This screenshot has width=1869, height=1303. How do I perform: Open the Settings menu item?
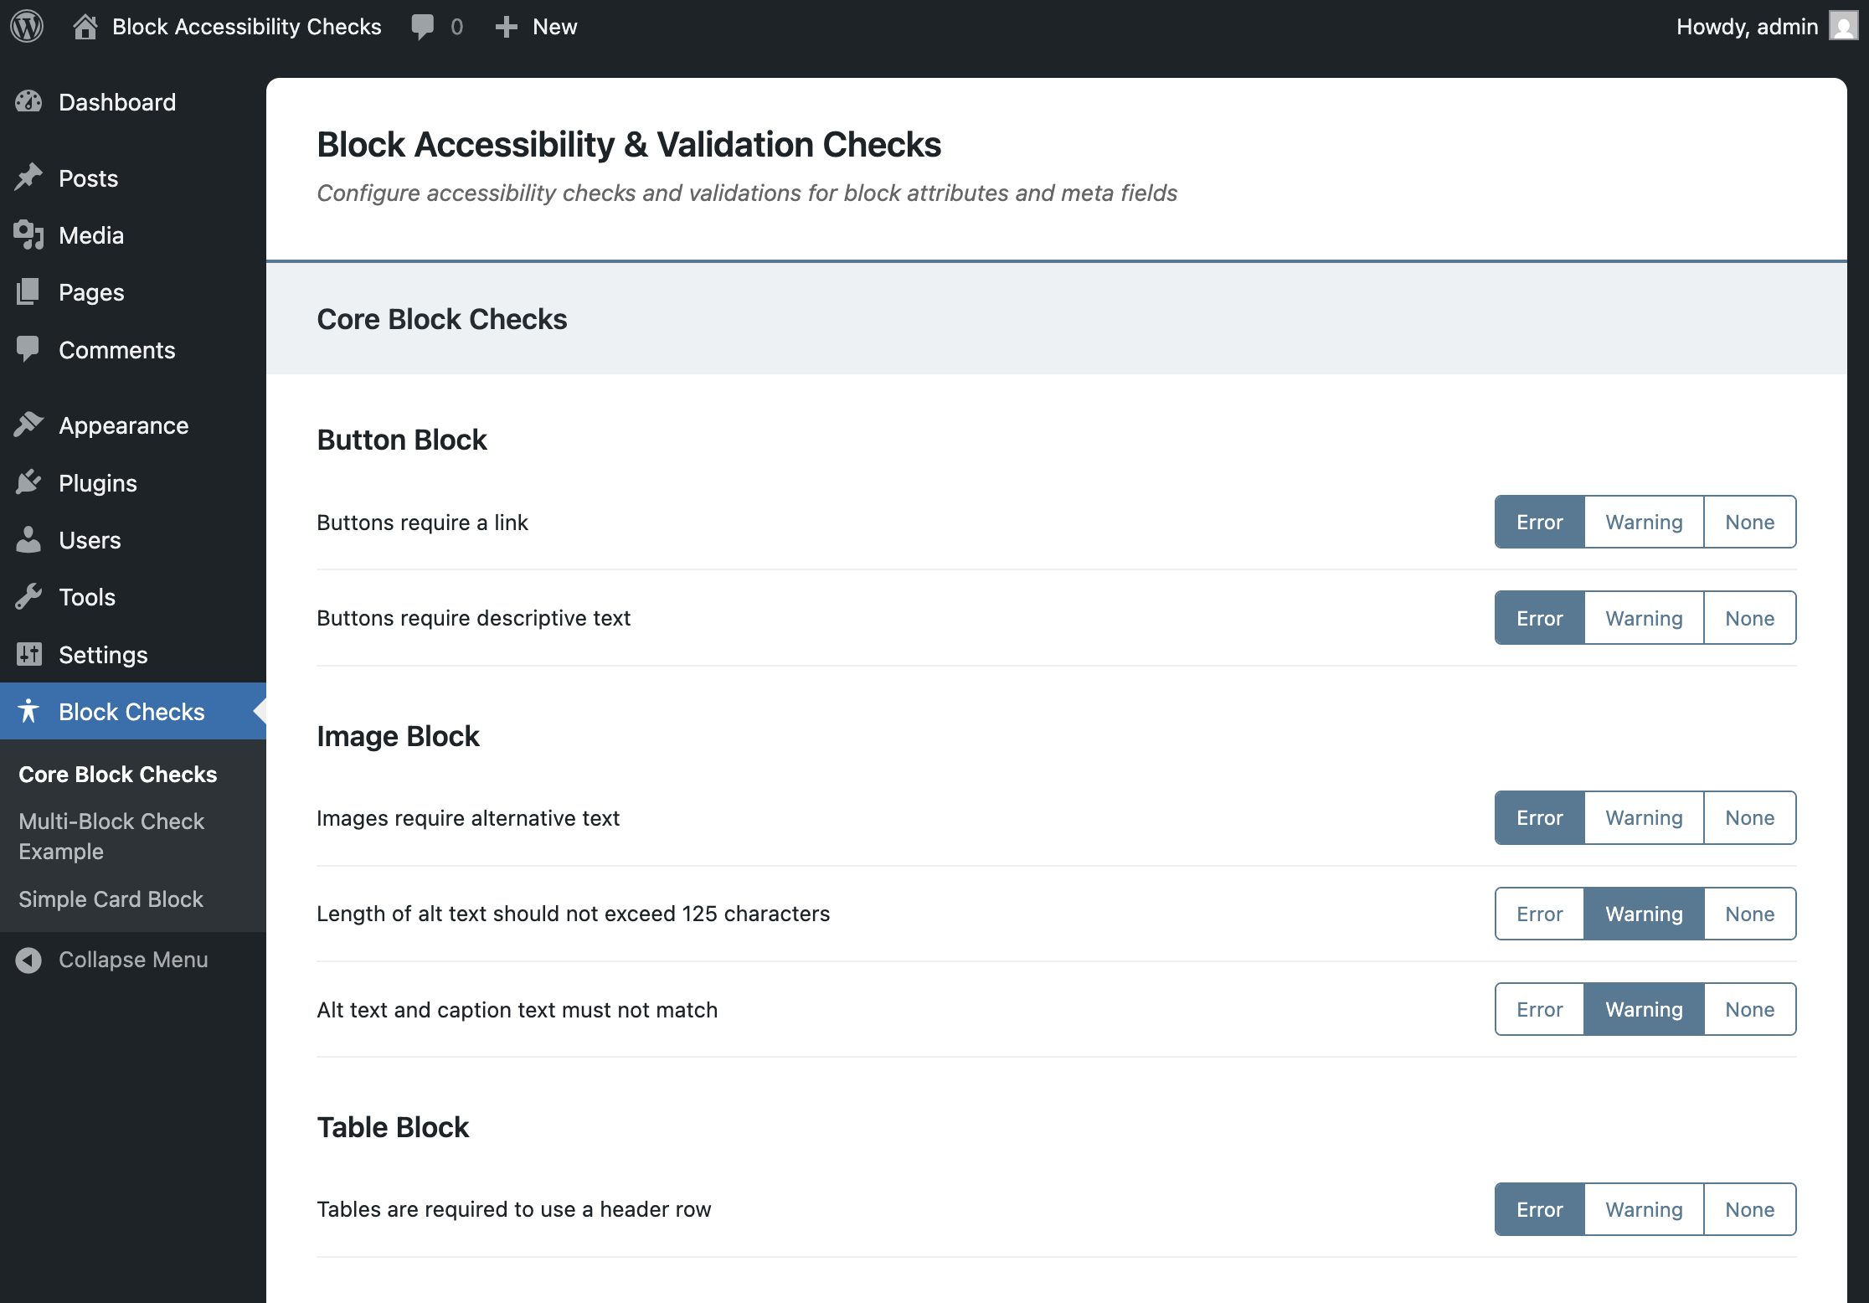[103, 654]
